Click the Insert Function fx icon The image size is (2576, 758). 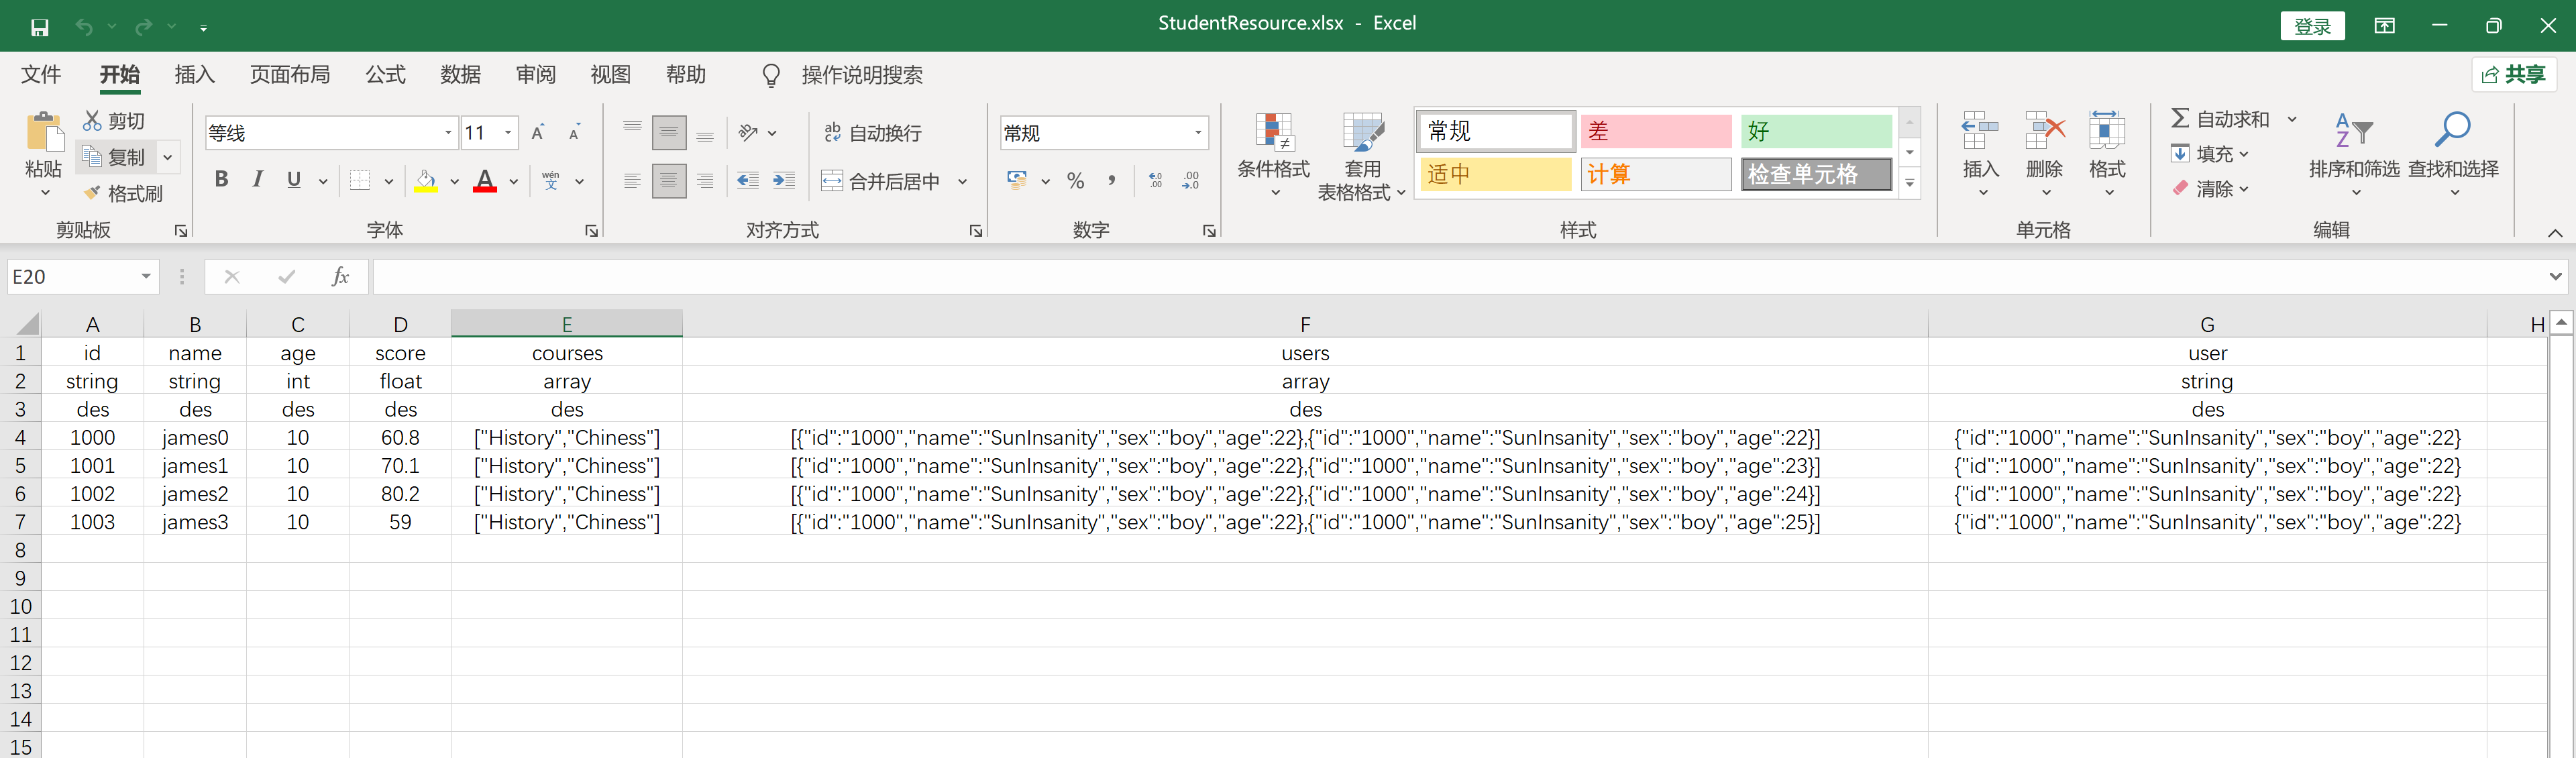point(340,277)
